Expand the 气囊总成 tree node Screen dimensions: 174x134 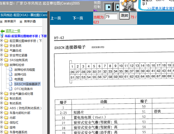click(x=1, y=50)
